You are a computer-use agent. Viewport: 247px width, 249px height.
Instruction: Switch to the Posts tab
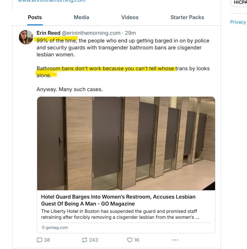click(x=35, y=17)
